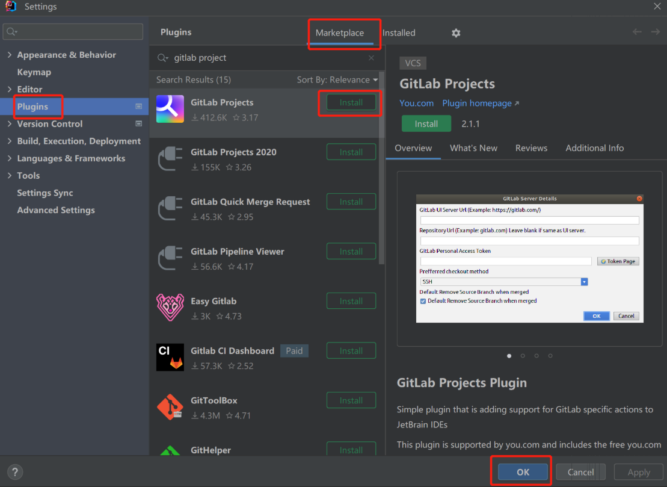667x487 pixels.
Task: Click the GitLab Projects plugin icon
Action: pos(170,109)
